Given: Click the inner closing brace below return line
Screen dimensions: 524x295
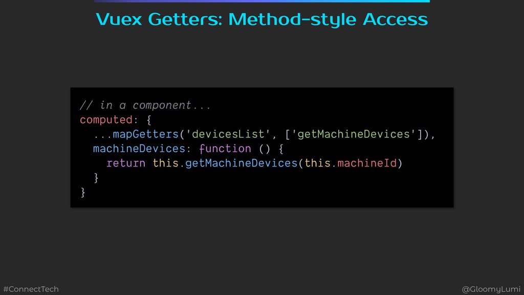Looking at the screenshot, I should point(96,178).
